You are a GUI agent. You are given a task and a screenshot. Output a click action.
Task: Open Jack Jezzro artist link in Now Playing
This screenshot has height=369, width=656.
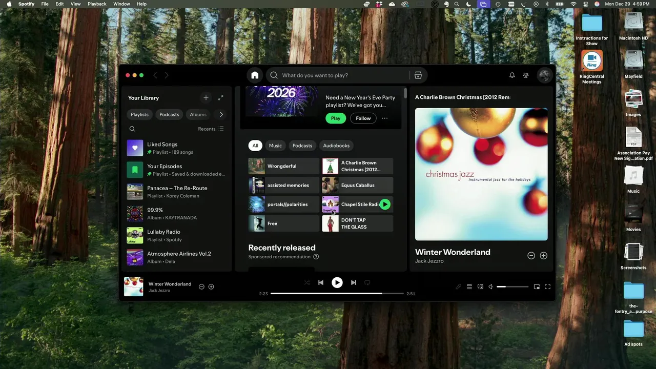click(x=429, y=261)
